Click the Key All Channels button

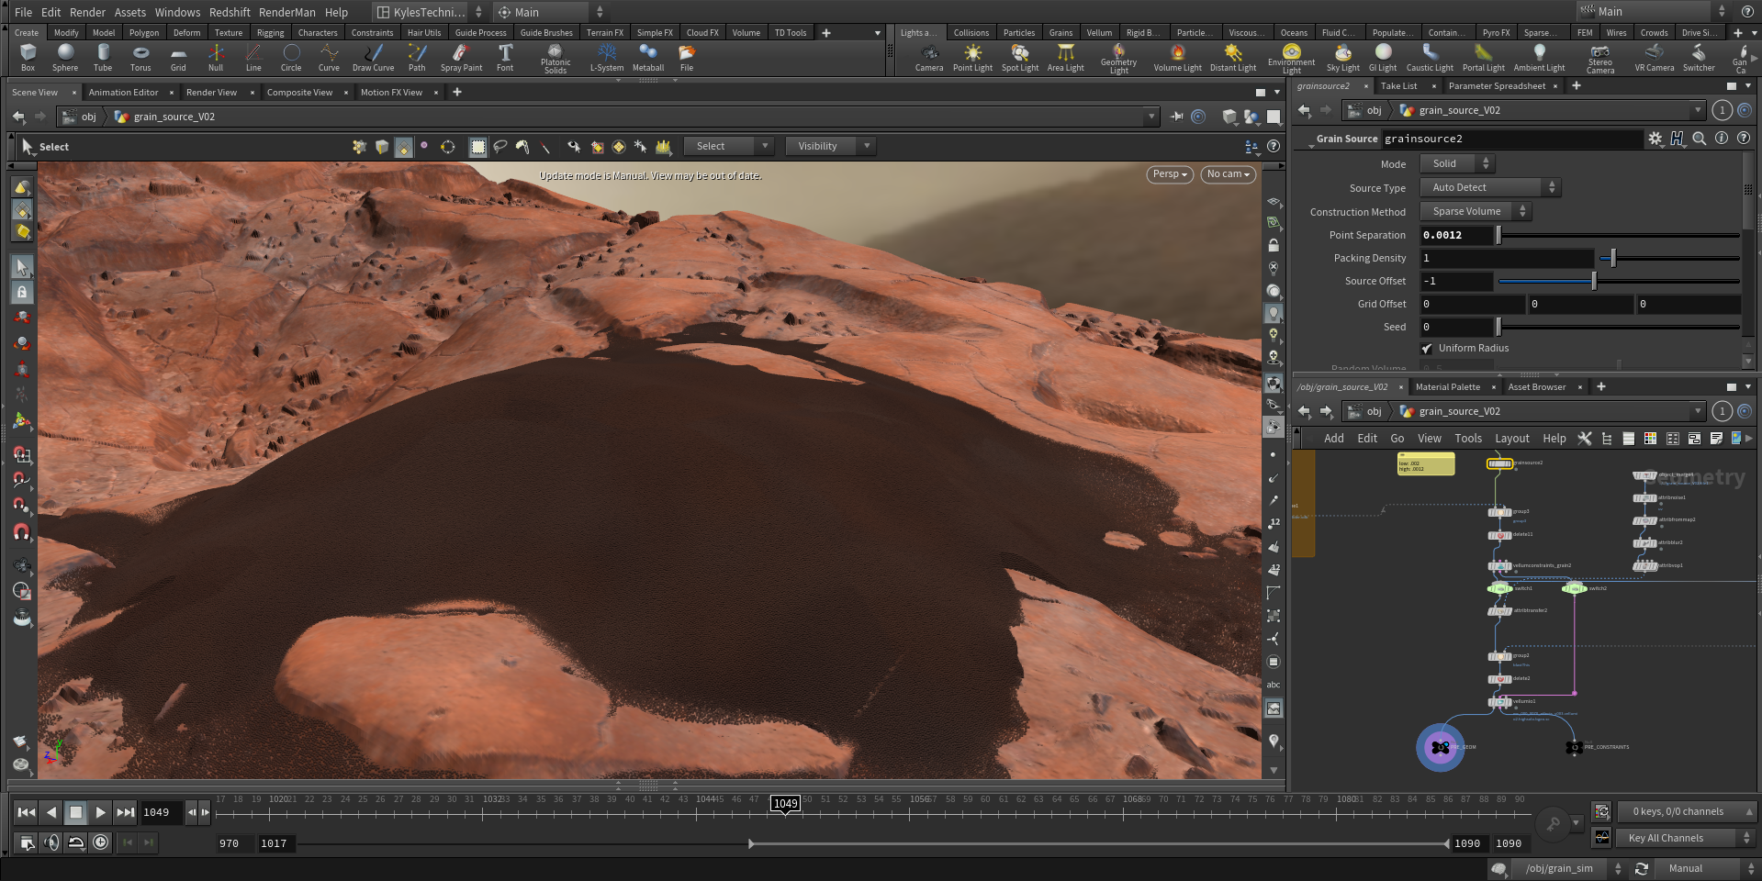coord(1665,838)
